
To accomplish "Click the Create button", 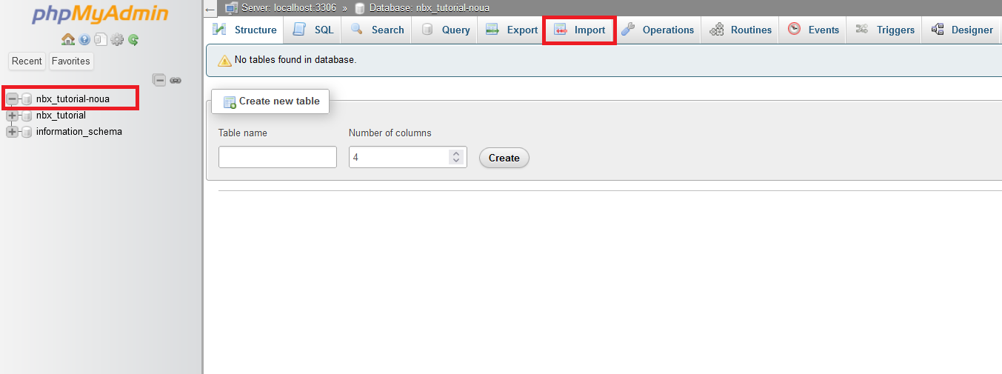I will (x=504, y=158).
